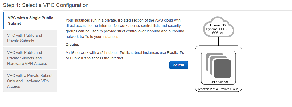Click the dark front instance square icon
Screen dimensions: 292x107
[x=222, y=69]
